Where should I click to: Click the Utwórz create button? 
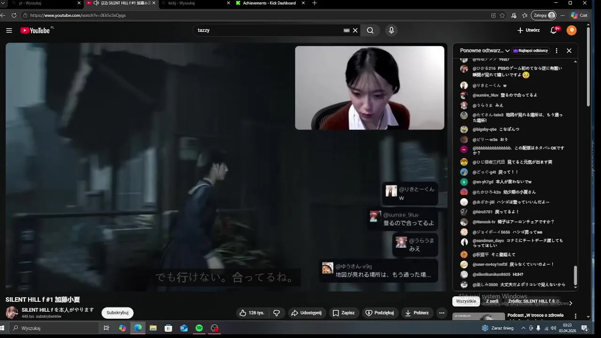point(529,31)
